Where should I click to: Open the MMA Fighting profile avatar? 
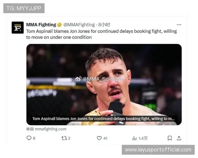pyautogui.click(x=18, y=28)
